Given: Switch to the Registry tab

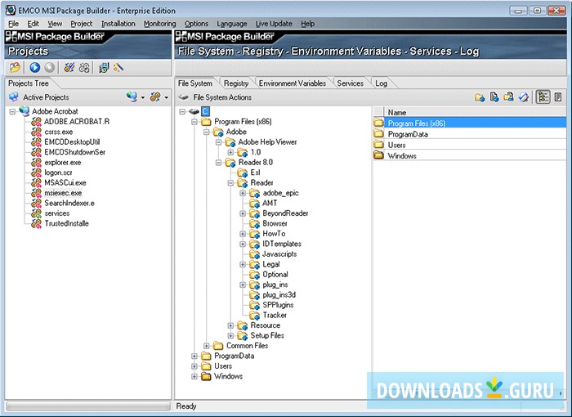Looking at the screenshot, I should pyautogui.click(x=236, y=83).
